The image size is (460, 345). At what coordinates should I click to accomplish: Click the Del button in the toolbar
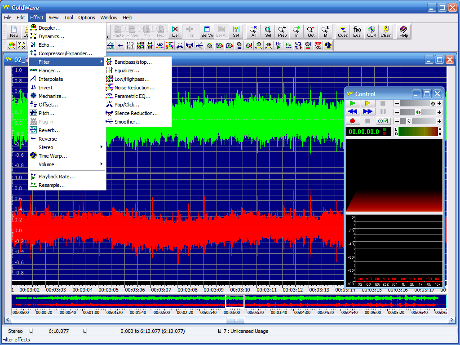pos(175,31)
